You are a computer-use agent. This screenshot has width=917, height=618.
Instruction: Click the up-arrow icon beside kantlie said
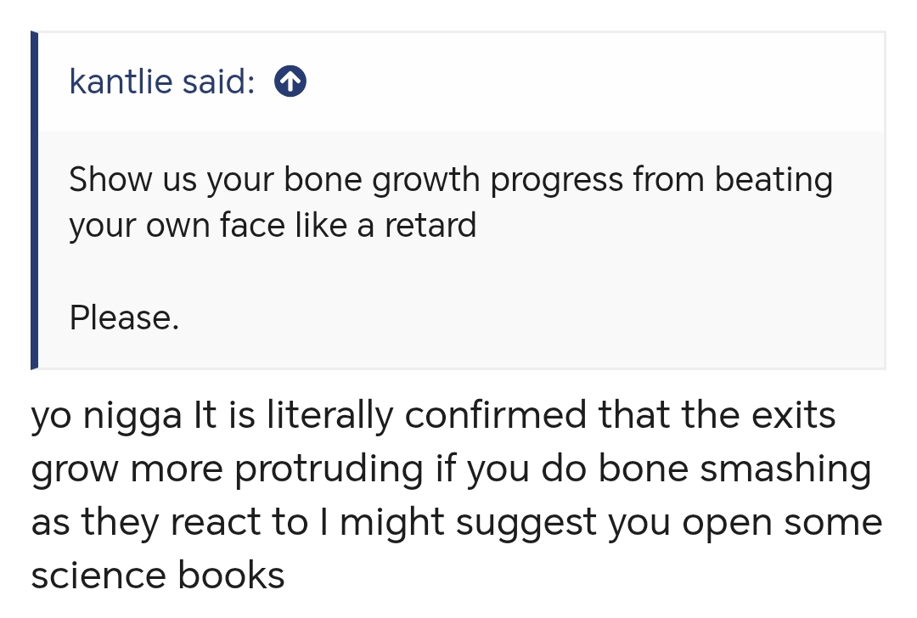[x=290, y=81]
